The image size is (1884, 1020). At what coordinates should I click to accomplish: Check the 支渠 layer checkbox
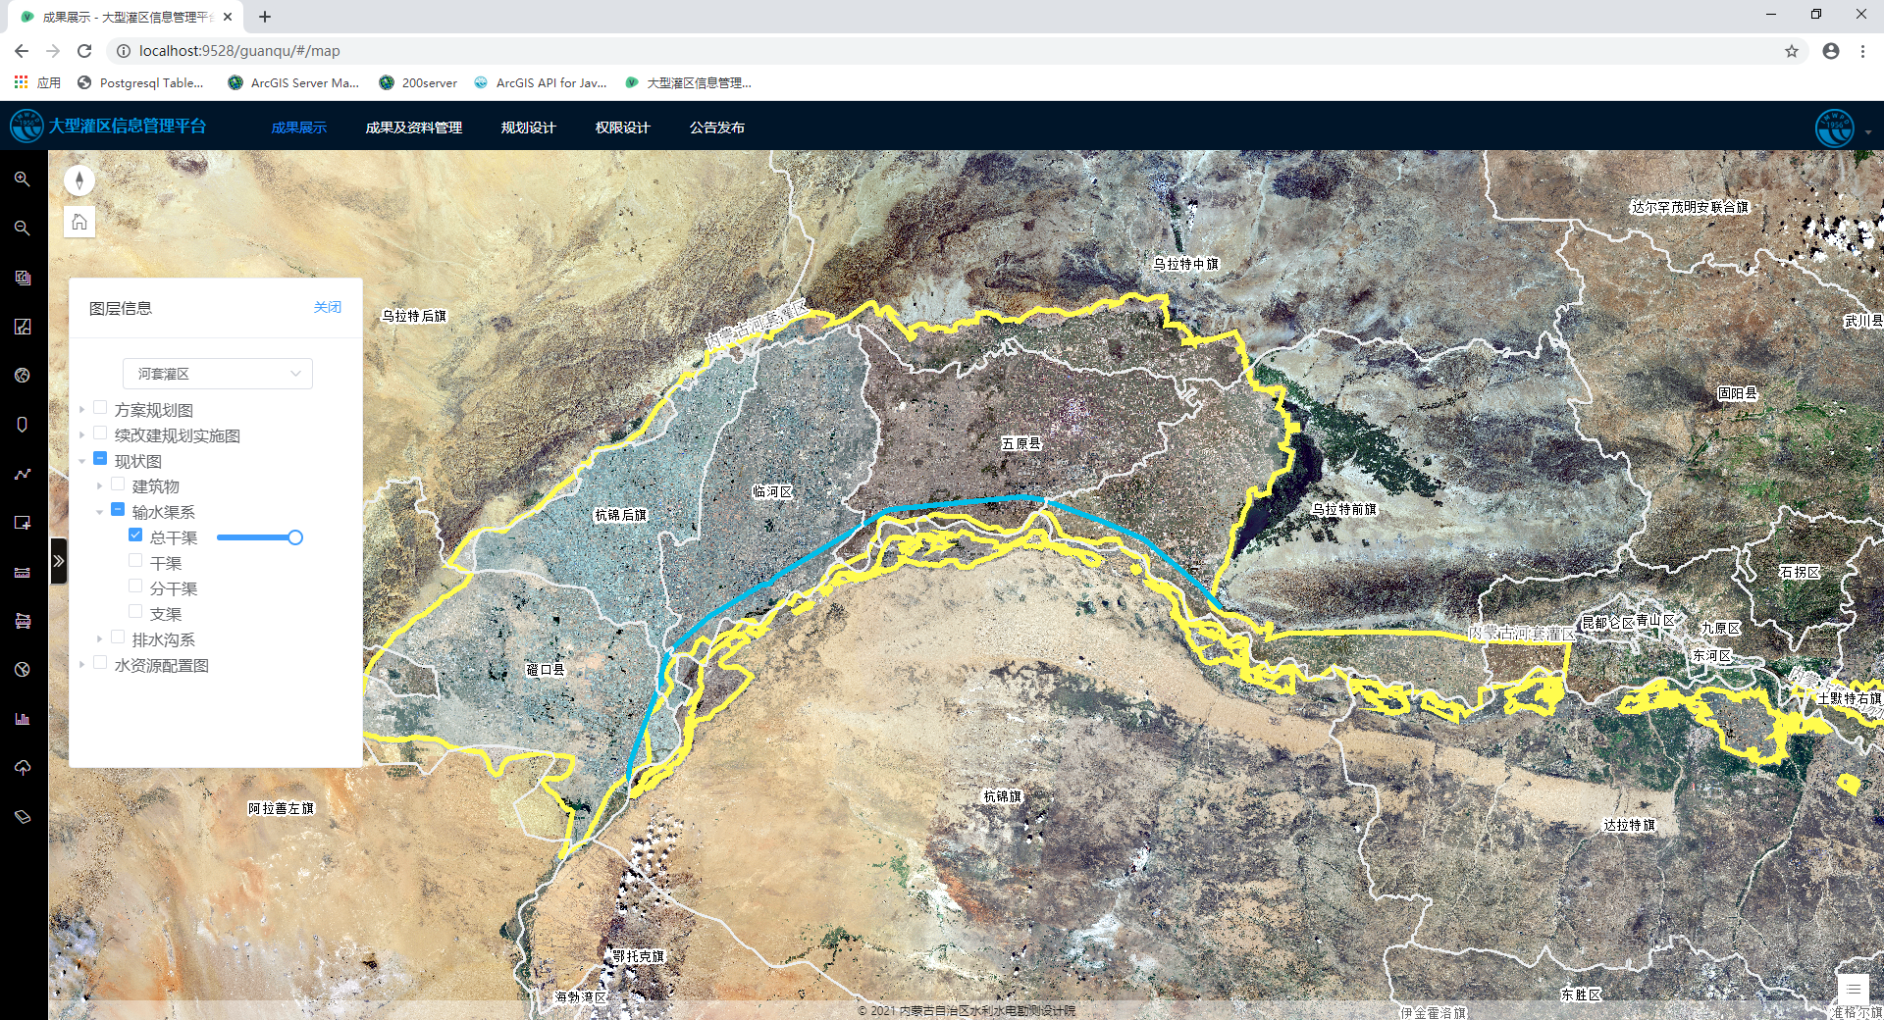coord(135,612)
